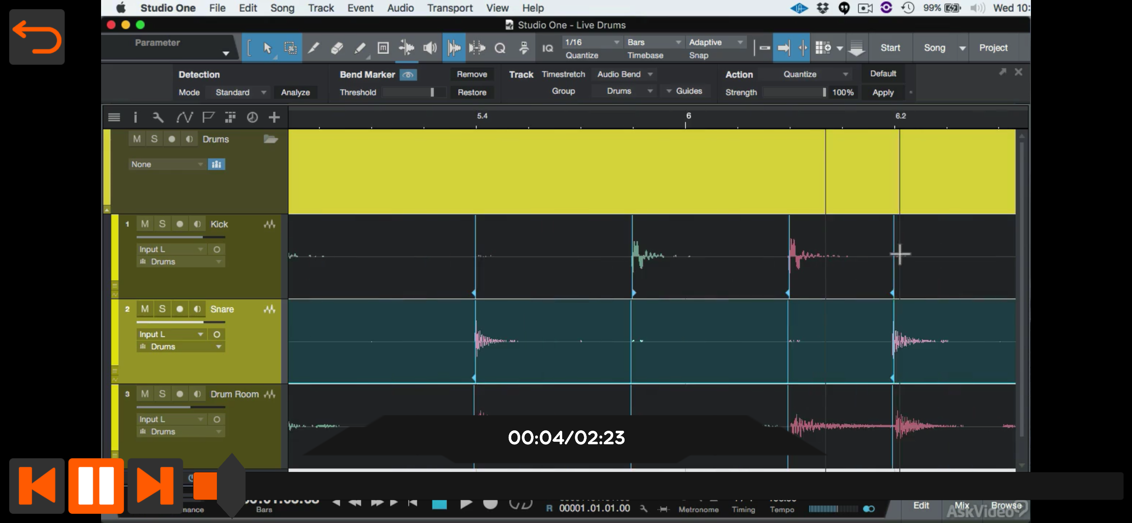
Task: Open the Start page
Action: click(890, 48)
